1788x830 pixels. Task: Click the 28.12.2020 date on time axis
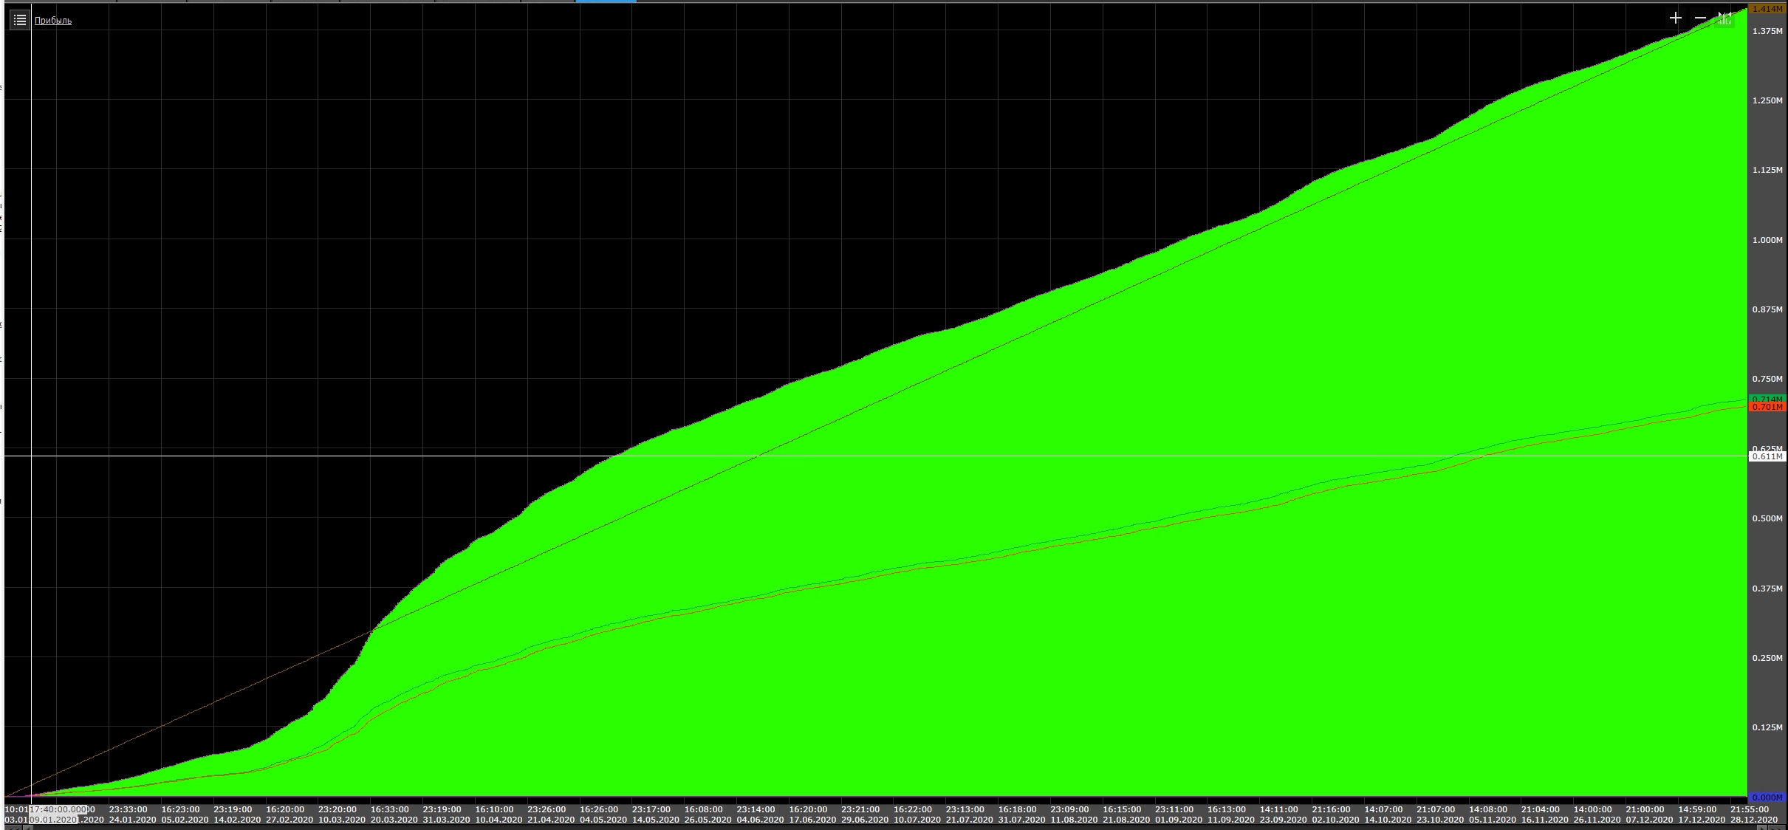(x=1754, y=820)
